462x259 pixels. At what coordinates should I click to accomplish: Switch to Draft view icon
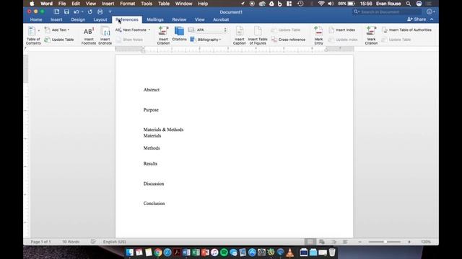coord(345,242)
